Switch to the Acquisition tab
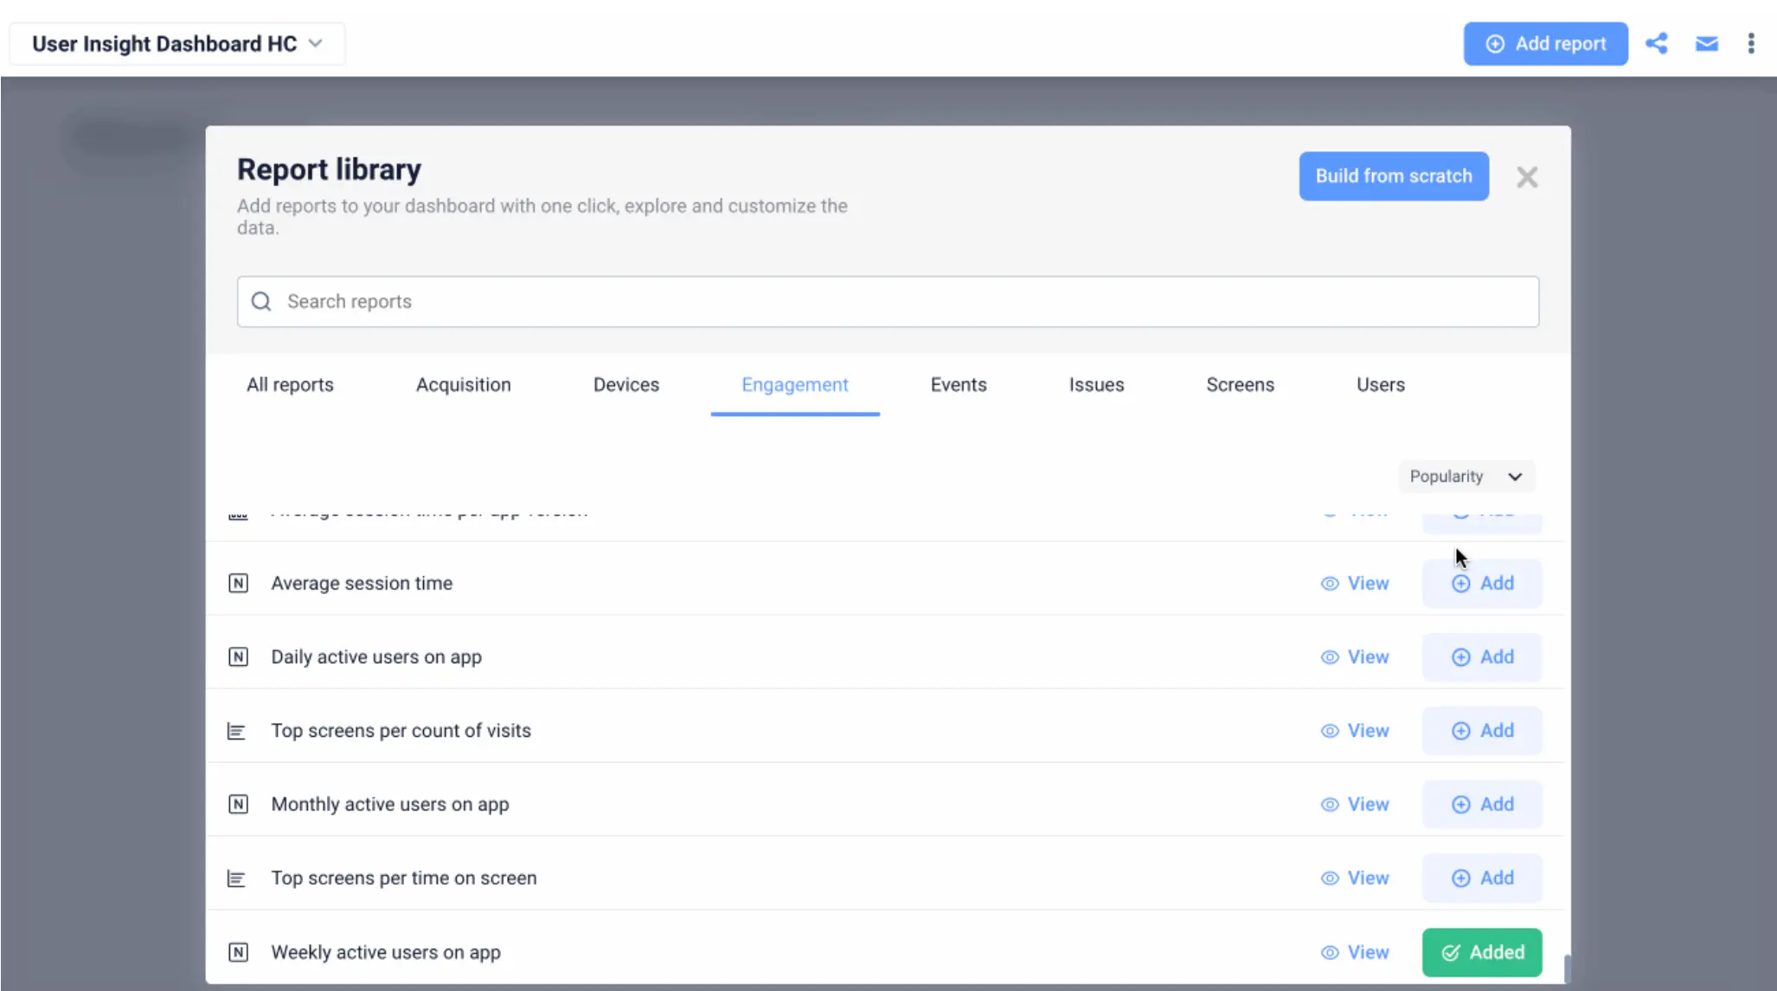Viewport: 1777px width, 991px height. coord(463,385)
